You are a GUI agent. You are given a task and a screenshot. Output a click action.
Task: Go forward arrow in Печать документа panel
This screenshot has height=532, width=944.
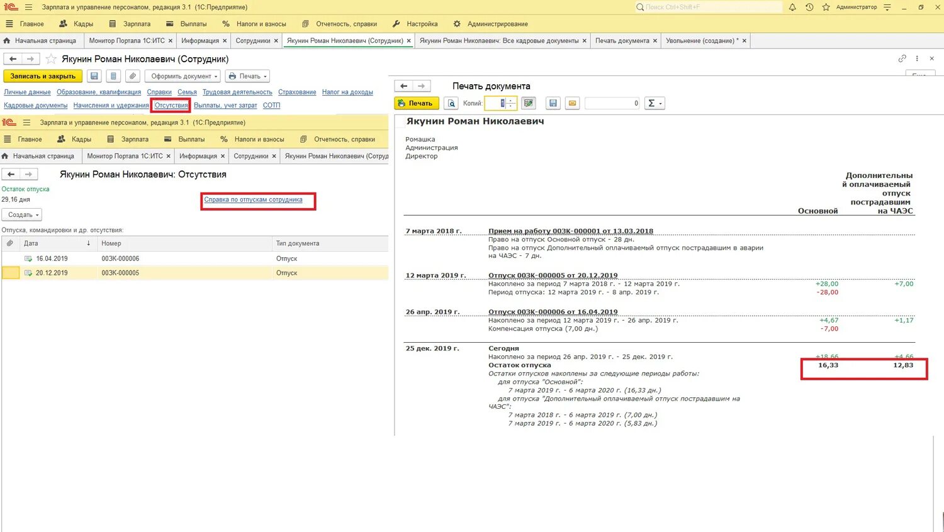(x=422, y=86)
